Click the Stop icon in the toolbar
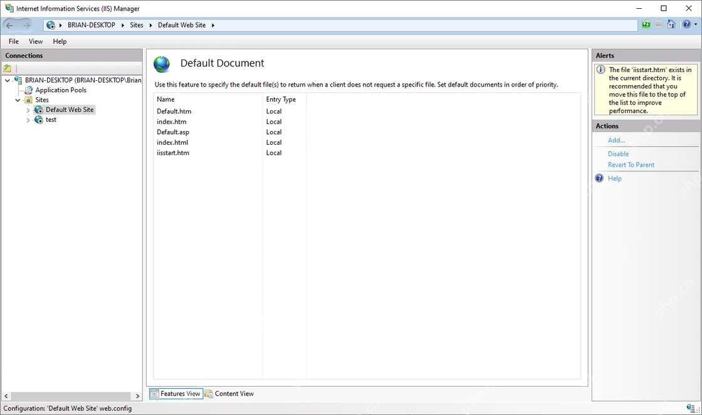This screenshot has height=415, width=702. pyautogui.click(x=659, y=24)
